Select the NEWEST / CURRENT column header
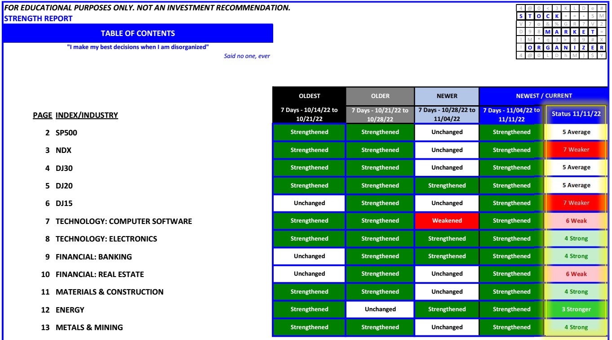This screenshot has height=340, width=612. click(x=544, y=96)
